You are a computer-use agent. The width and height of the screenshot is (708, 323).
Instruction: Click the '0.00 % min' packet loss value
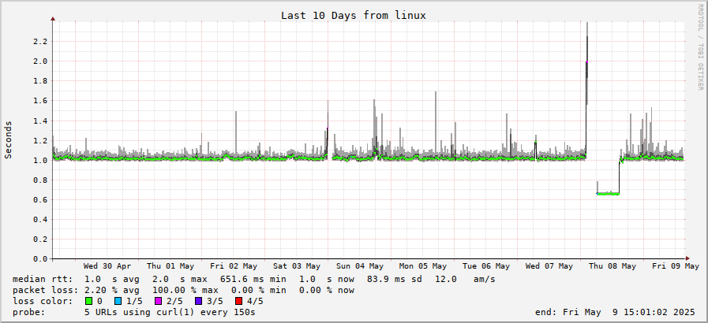(259, 290)
